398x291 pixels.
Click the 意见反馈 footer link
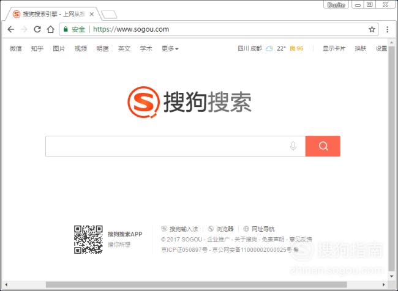pos(301,240)
